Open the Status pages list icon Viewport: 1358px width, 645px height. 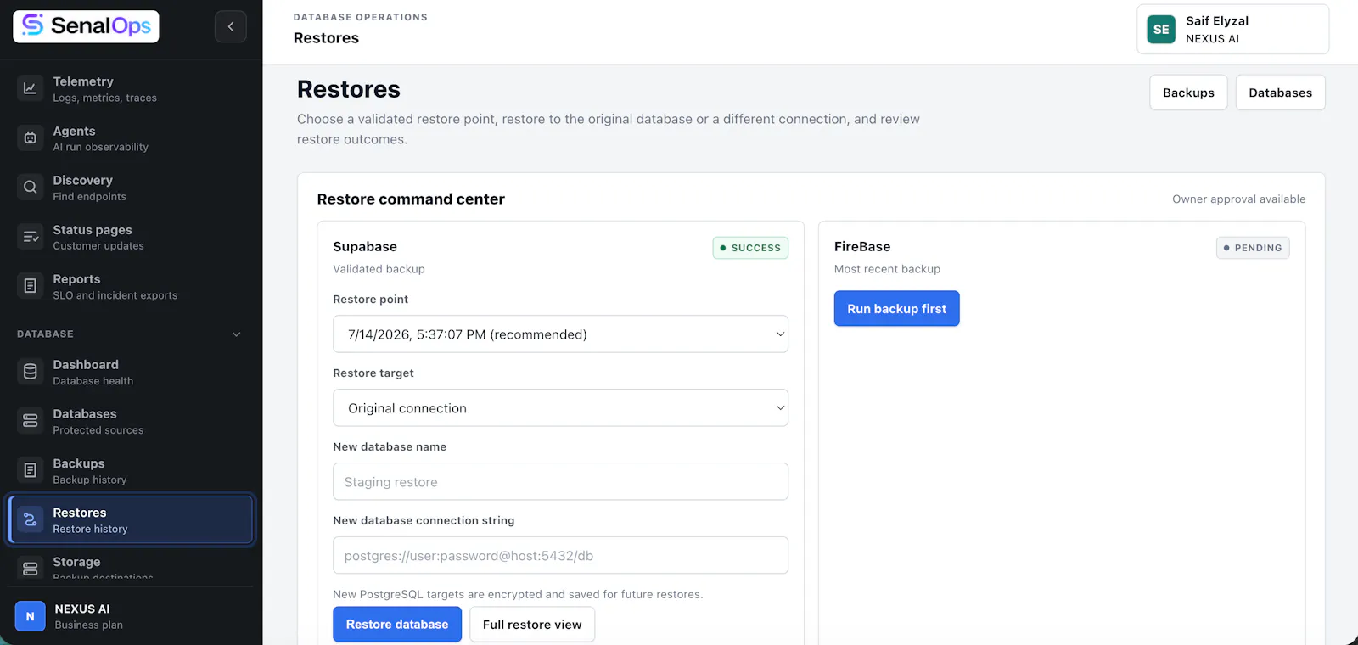point(31,237)
